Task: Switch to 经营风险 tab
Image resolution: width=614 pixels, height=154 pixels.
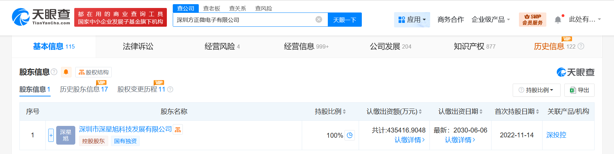Action: pyautogui.click(x=222, y=46)
